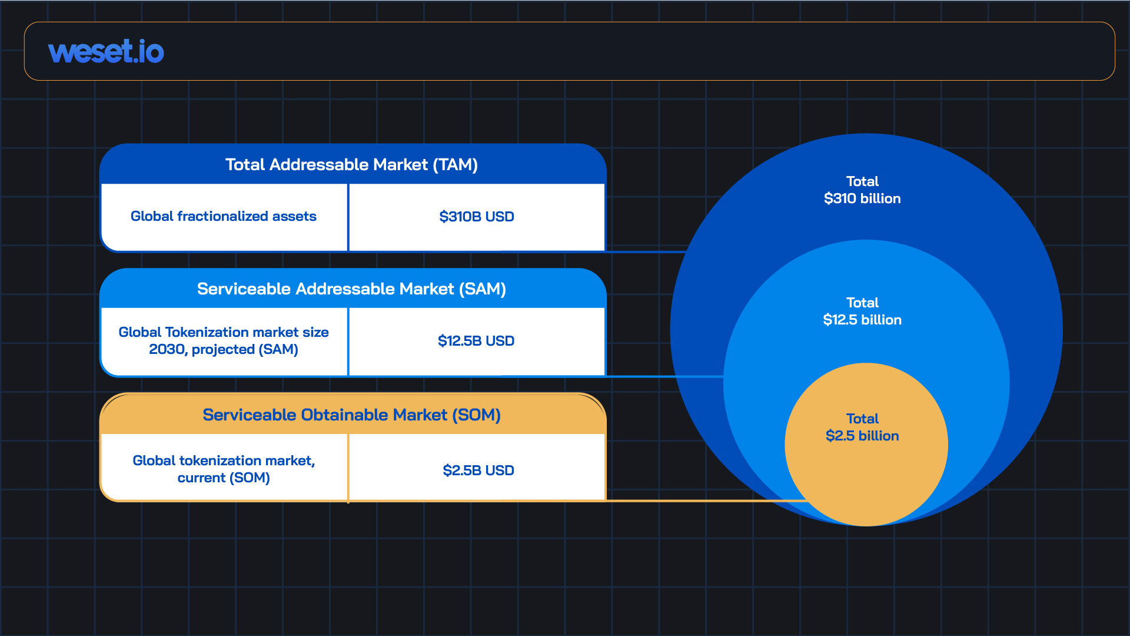This screenshot has height=636, width=1130.
Task: Click the Total $2.5 billion circle label
Action: point(862,428)
